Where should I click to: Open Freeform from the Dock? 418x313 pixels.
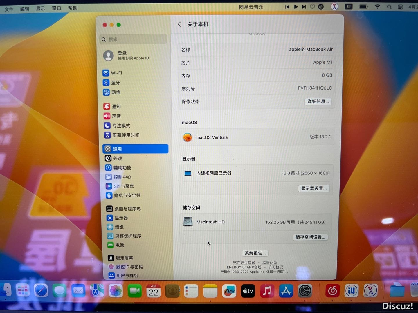[x=229, y=291]
